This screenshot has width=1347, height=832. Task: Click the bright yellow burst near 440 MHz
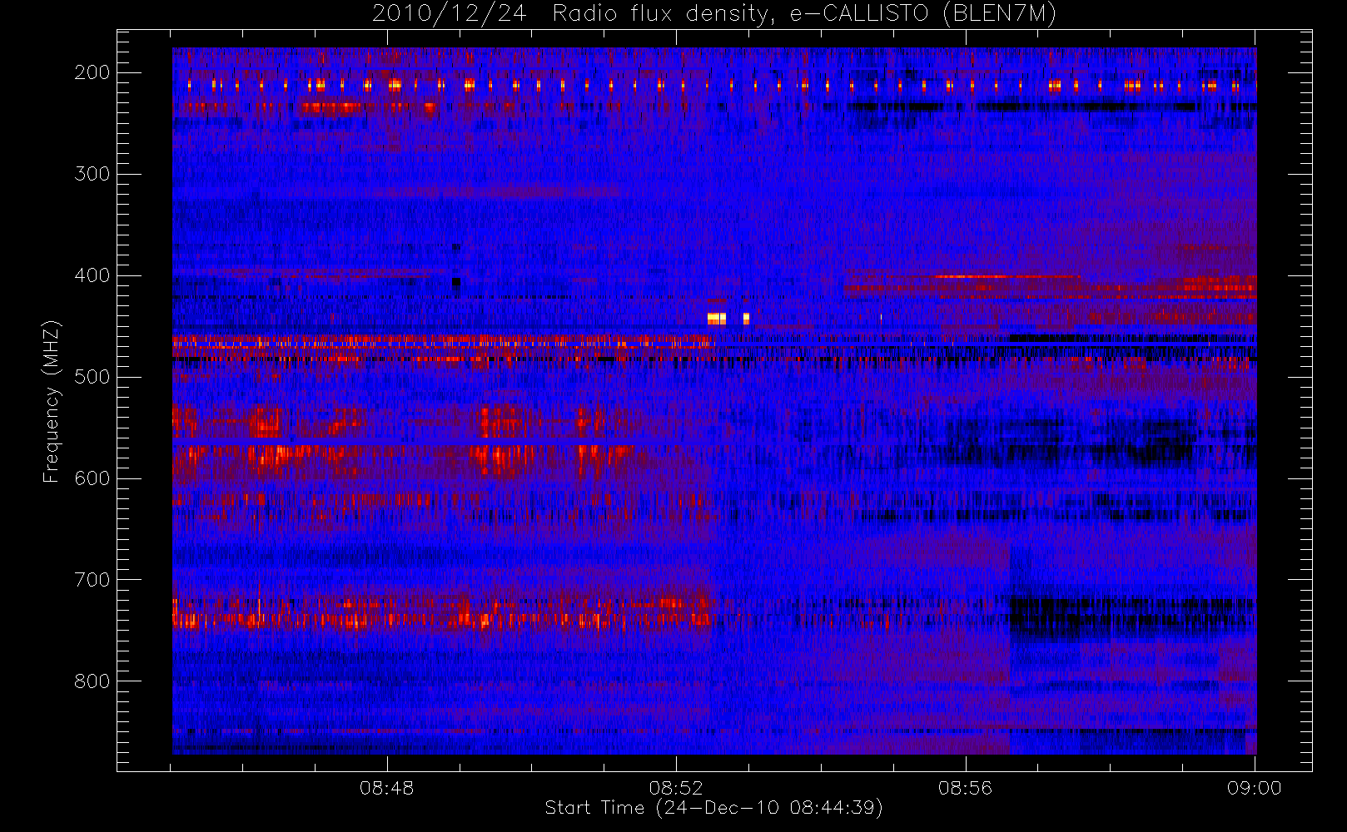point(717,318)
